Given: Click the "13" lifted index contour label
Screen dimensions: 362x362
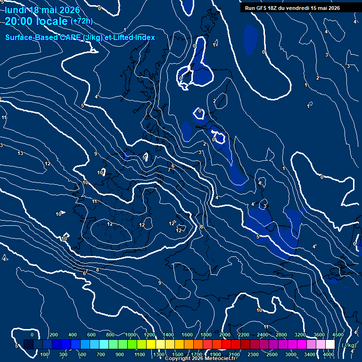Looking at the screenshot, I should [x=20, y=153].
